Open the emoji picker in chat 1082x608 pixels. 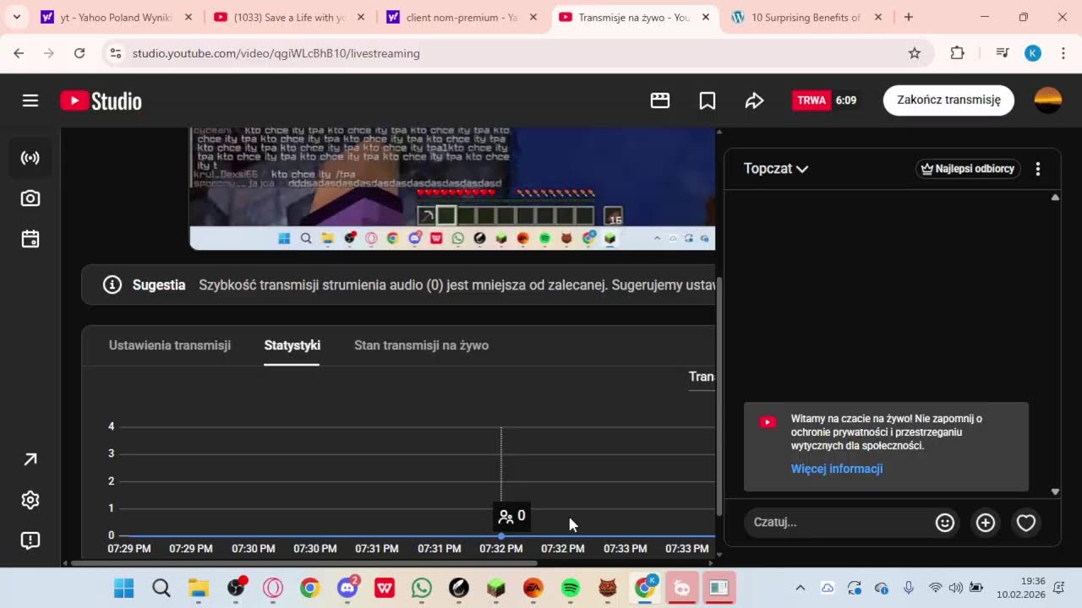945,523
